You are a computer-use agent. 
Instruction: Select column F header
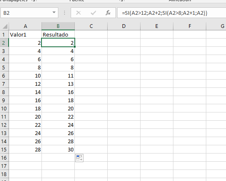[x=190, y=26]
